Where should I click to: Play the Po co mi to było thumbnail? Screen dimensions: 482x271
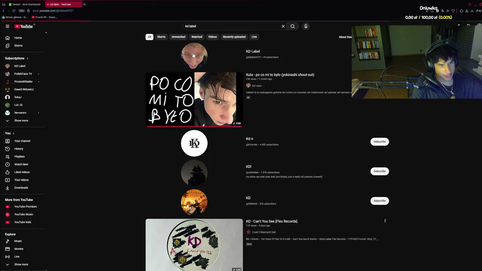pyautogui.click(x=194, y=99)
